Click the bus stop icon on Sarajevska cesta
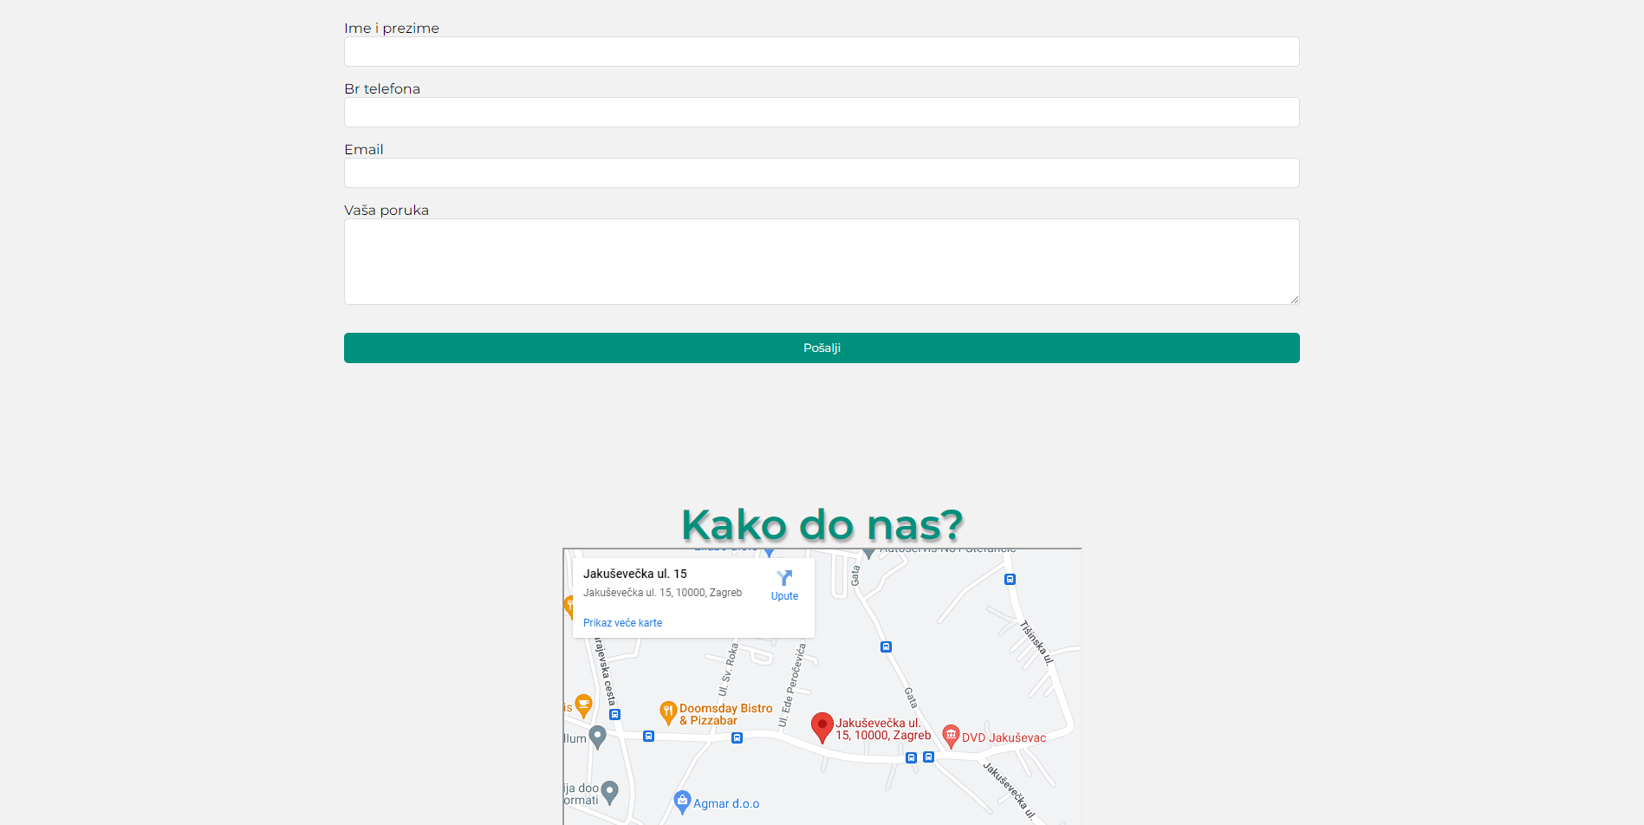This screenshot has height=825, width=1644. pos(614,715)
